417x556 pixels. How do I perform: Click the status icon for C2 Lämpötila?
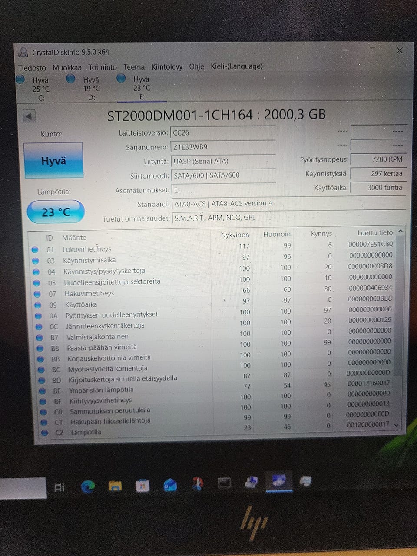(44, 433)
